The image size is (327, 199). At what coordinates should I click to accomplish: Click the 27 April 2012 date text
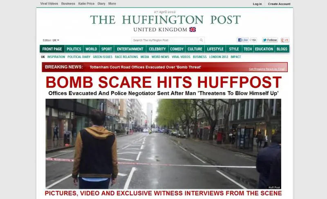pos(165,12)
